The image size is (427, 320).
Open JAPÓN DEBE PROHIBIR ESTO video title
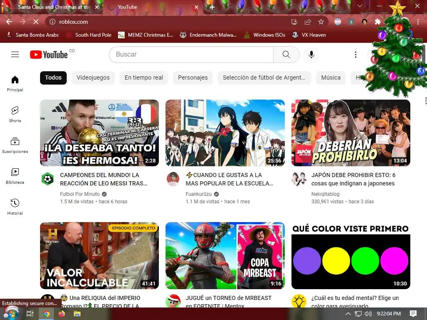click(353, 179)
